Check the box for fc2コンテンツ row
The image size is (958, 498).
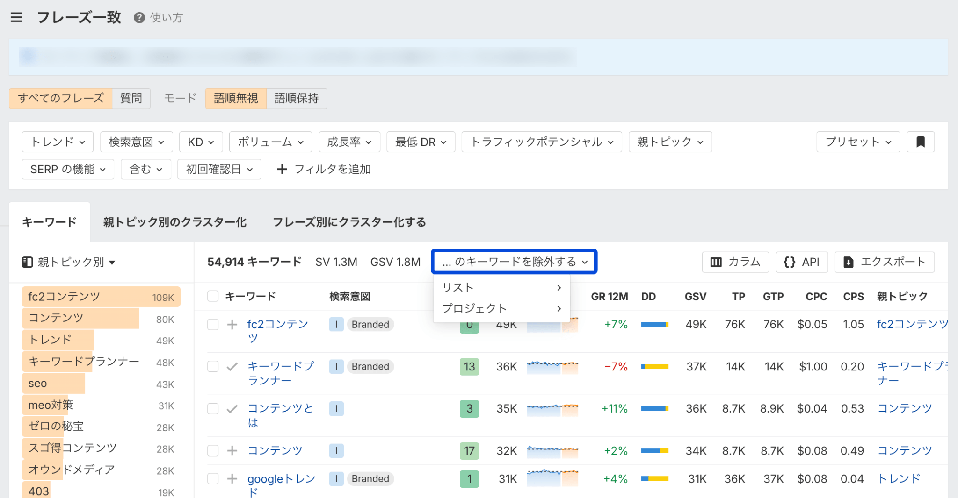pyautogui.click(x=213, y=325)
